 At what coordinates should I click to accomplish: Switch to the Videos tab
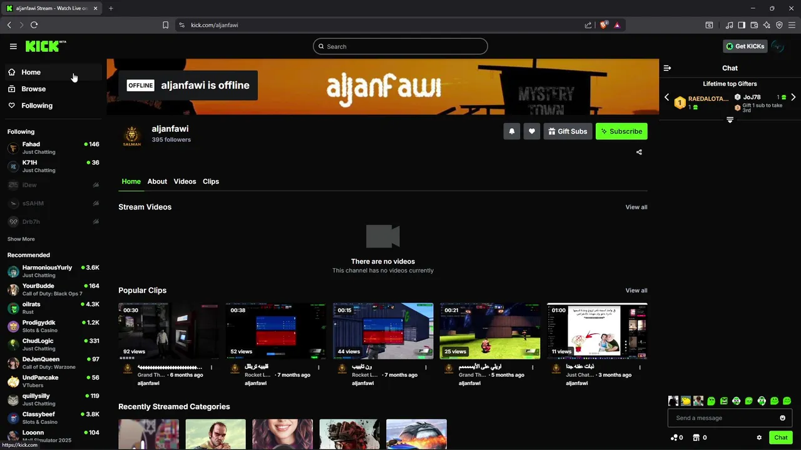(185, 181)
